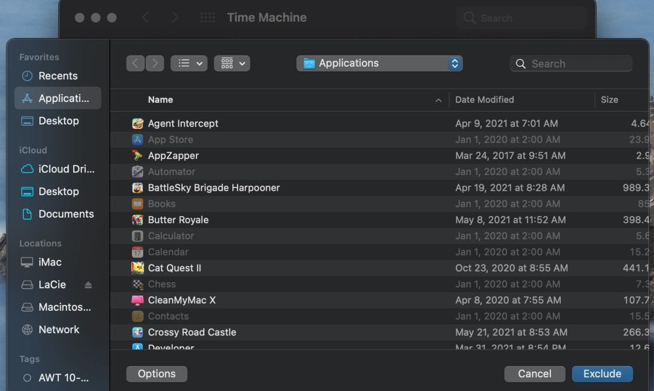Click the Exclude button

tap(602, 374)
